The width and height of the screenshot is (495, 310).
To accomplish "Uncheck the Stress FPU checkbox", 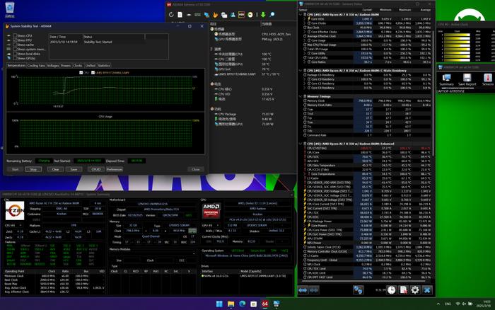I will [x=15, y=40].
